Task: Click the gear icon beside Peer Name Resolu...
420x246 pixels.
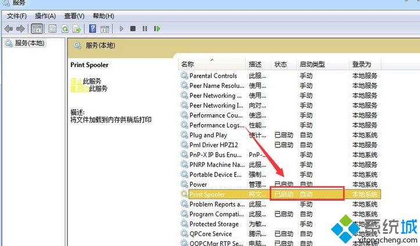Action: click(184, 85)
